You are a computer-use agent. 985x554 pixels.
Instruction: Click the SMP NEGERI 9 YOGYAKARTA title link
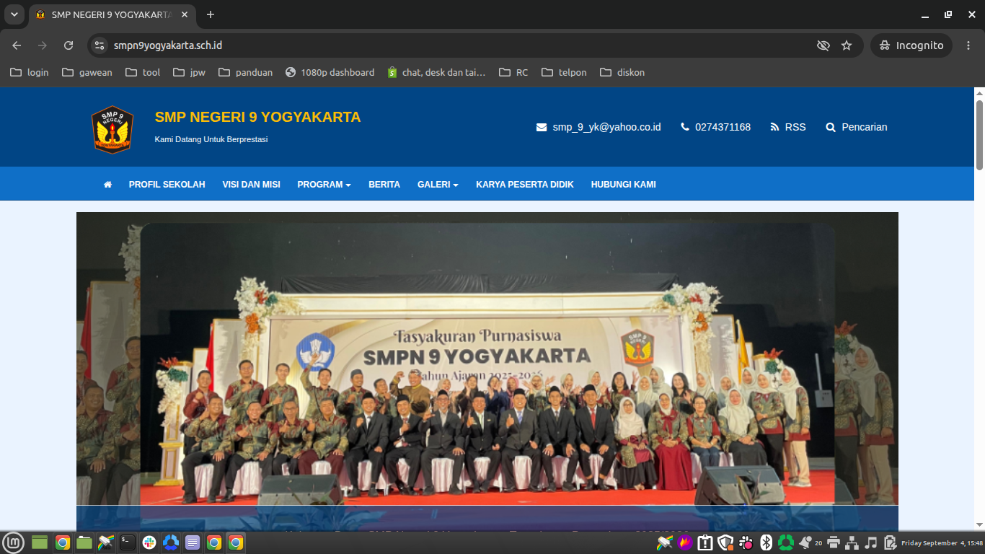pos(257,117)
